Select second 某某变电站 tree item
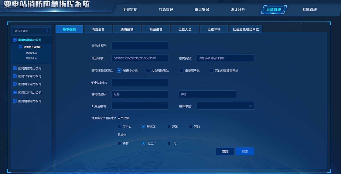 click(31, 58)
